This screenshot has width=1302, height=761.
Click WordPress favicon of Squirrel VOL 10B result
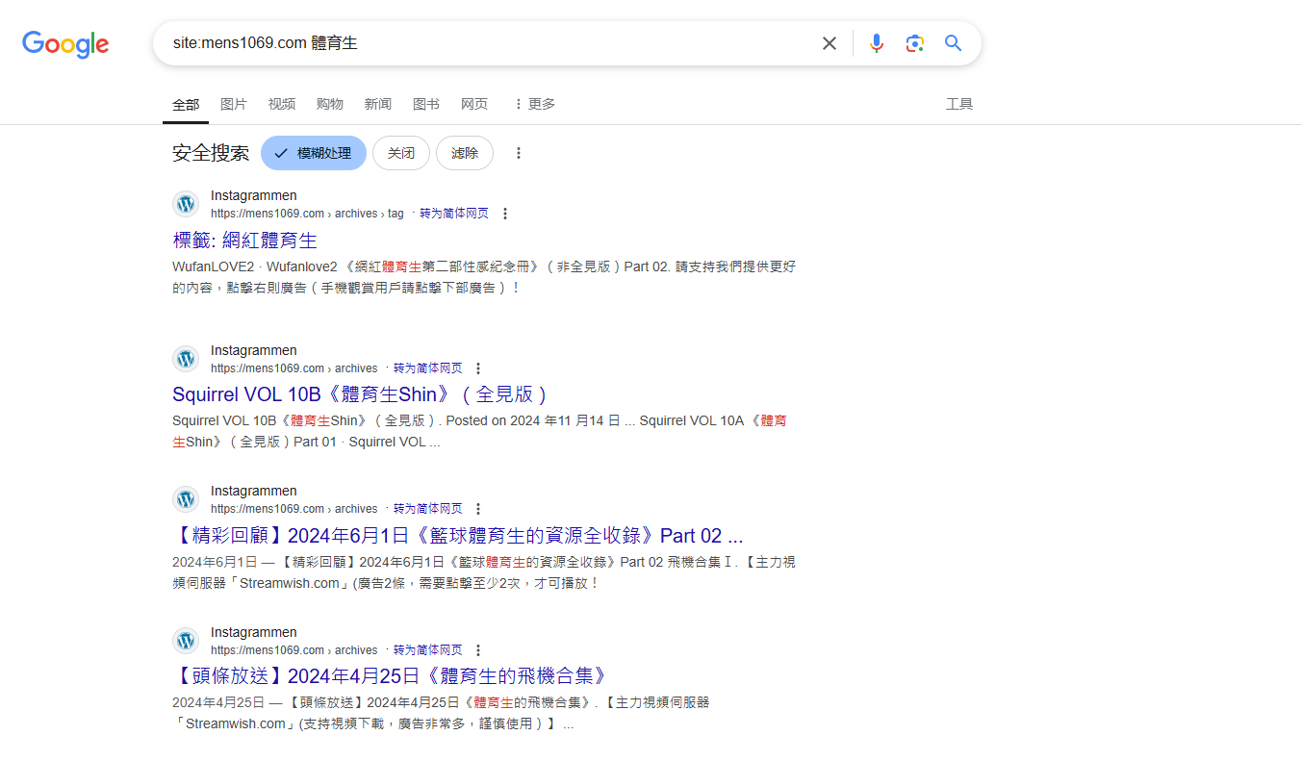click(x=186, y=359)
